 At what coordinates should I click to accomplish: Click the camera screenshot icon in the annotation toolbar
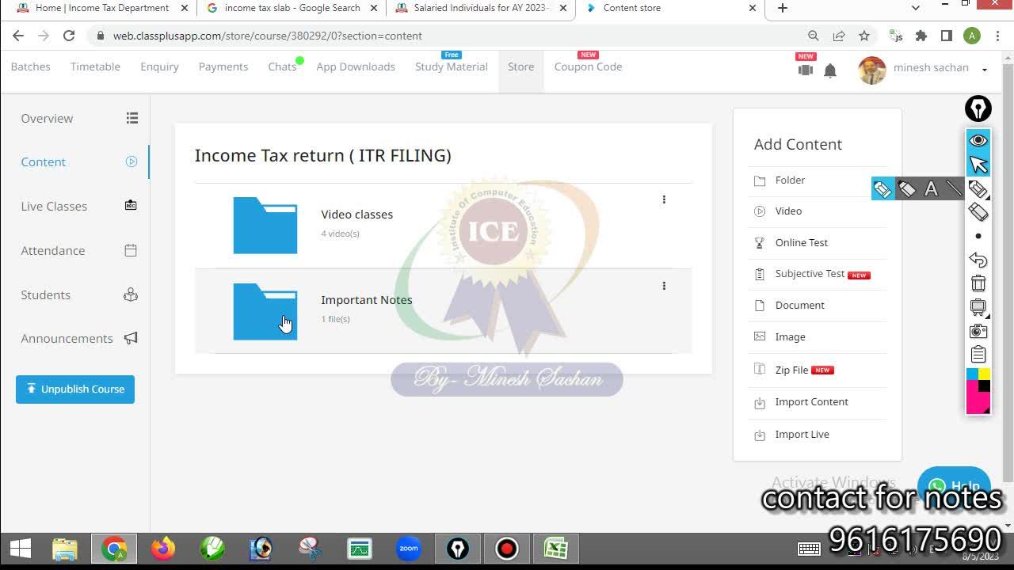click(978, 331)
